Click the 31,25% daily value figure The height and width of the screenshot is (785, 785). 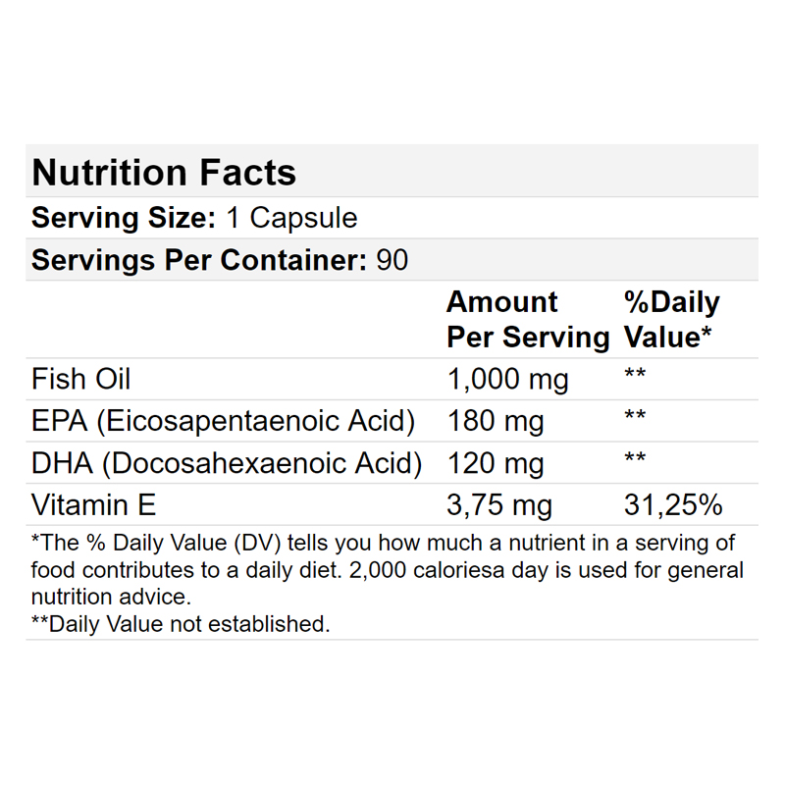pos(673,504)
